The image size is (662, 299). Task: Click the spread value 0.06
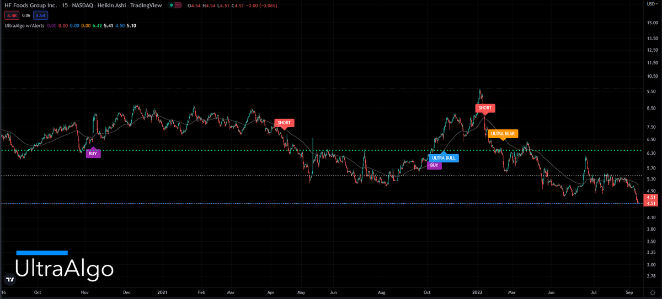point(26,15)
